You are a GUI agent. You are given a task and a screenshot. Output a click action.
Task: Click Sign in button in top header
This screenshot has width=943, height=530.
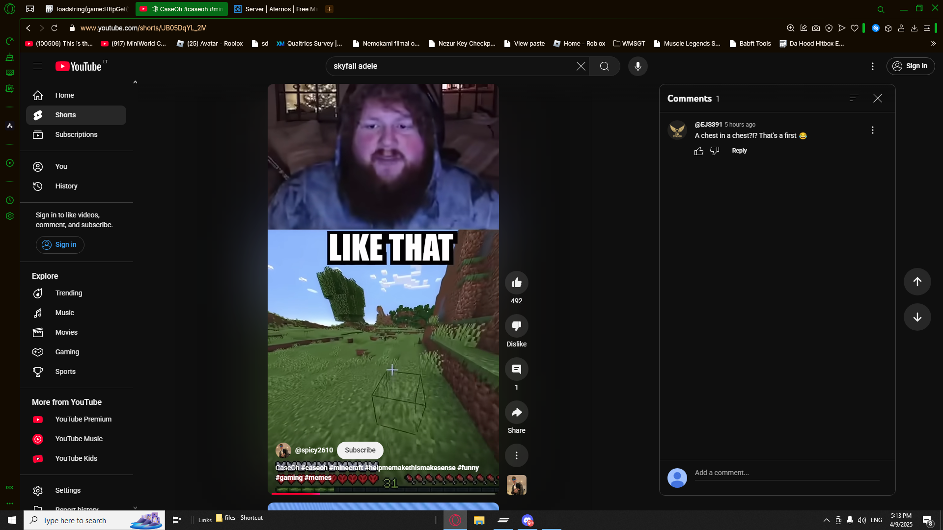pos(910,66)
